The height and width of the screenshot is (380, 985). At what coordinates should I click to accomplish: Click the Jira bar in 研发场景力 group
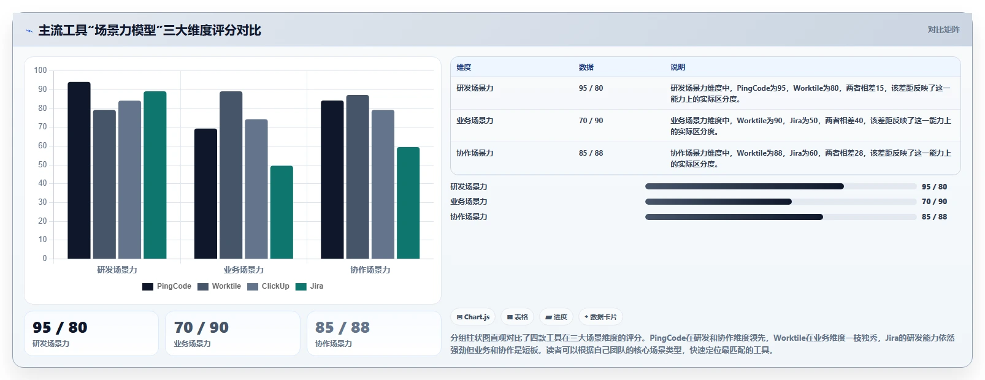[155, 175]
